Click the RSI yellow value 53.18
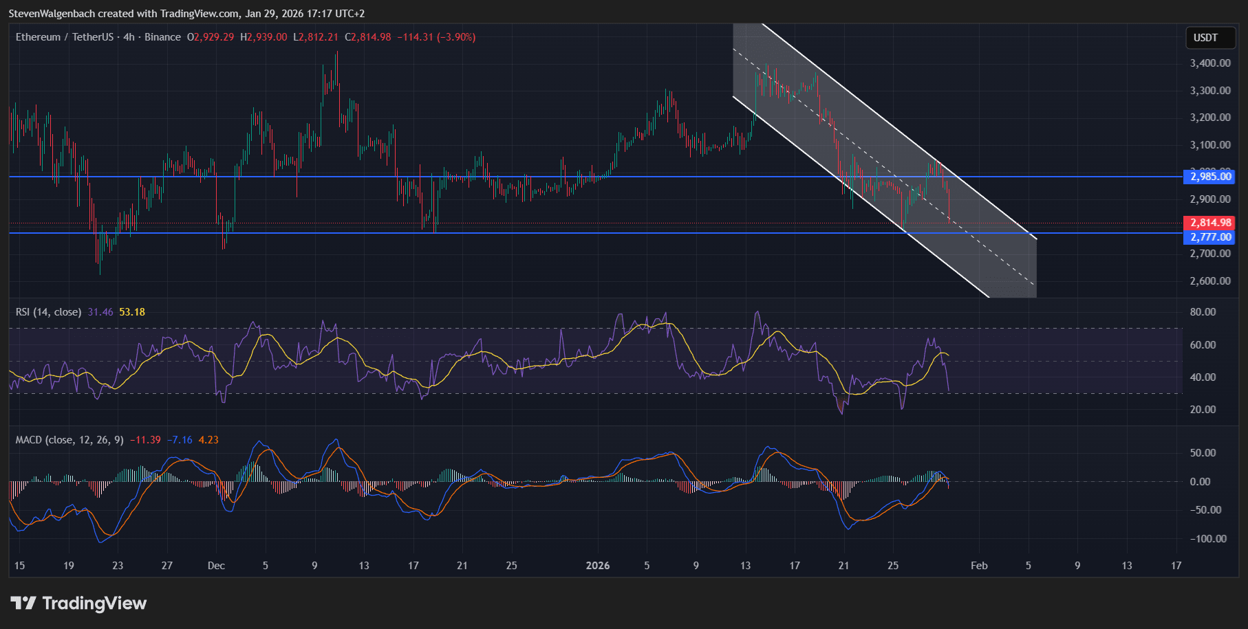The height and width of the screenshot is (629, 1248). click(x=132, y=312)
